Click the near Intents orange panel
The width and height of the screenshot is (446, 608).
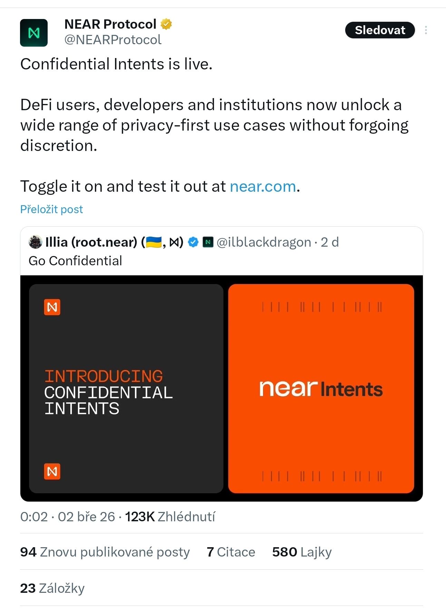[x=321, y=388]
